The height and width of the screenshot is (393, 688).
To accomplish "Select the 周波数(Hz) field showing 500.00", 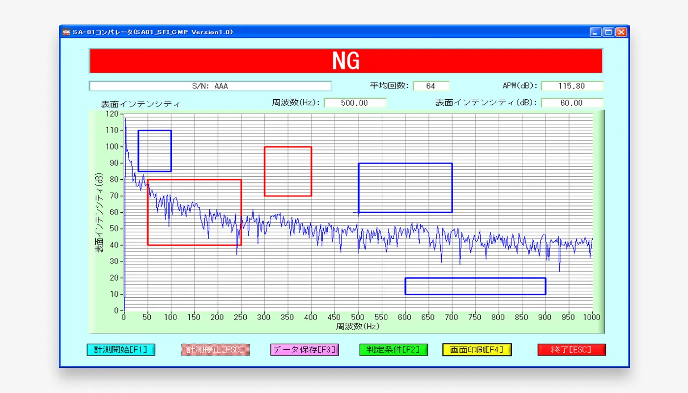I will 355,103.
